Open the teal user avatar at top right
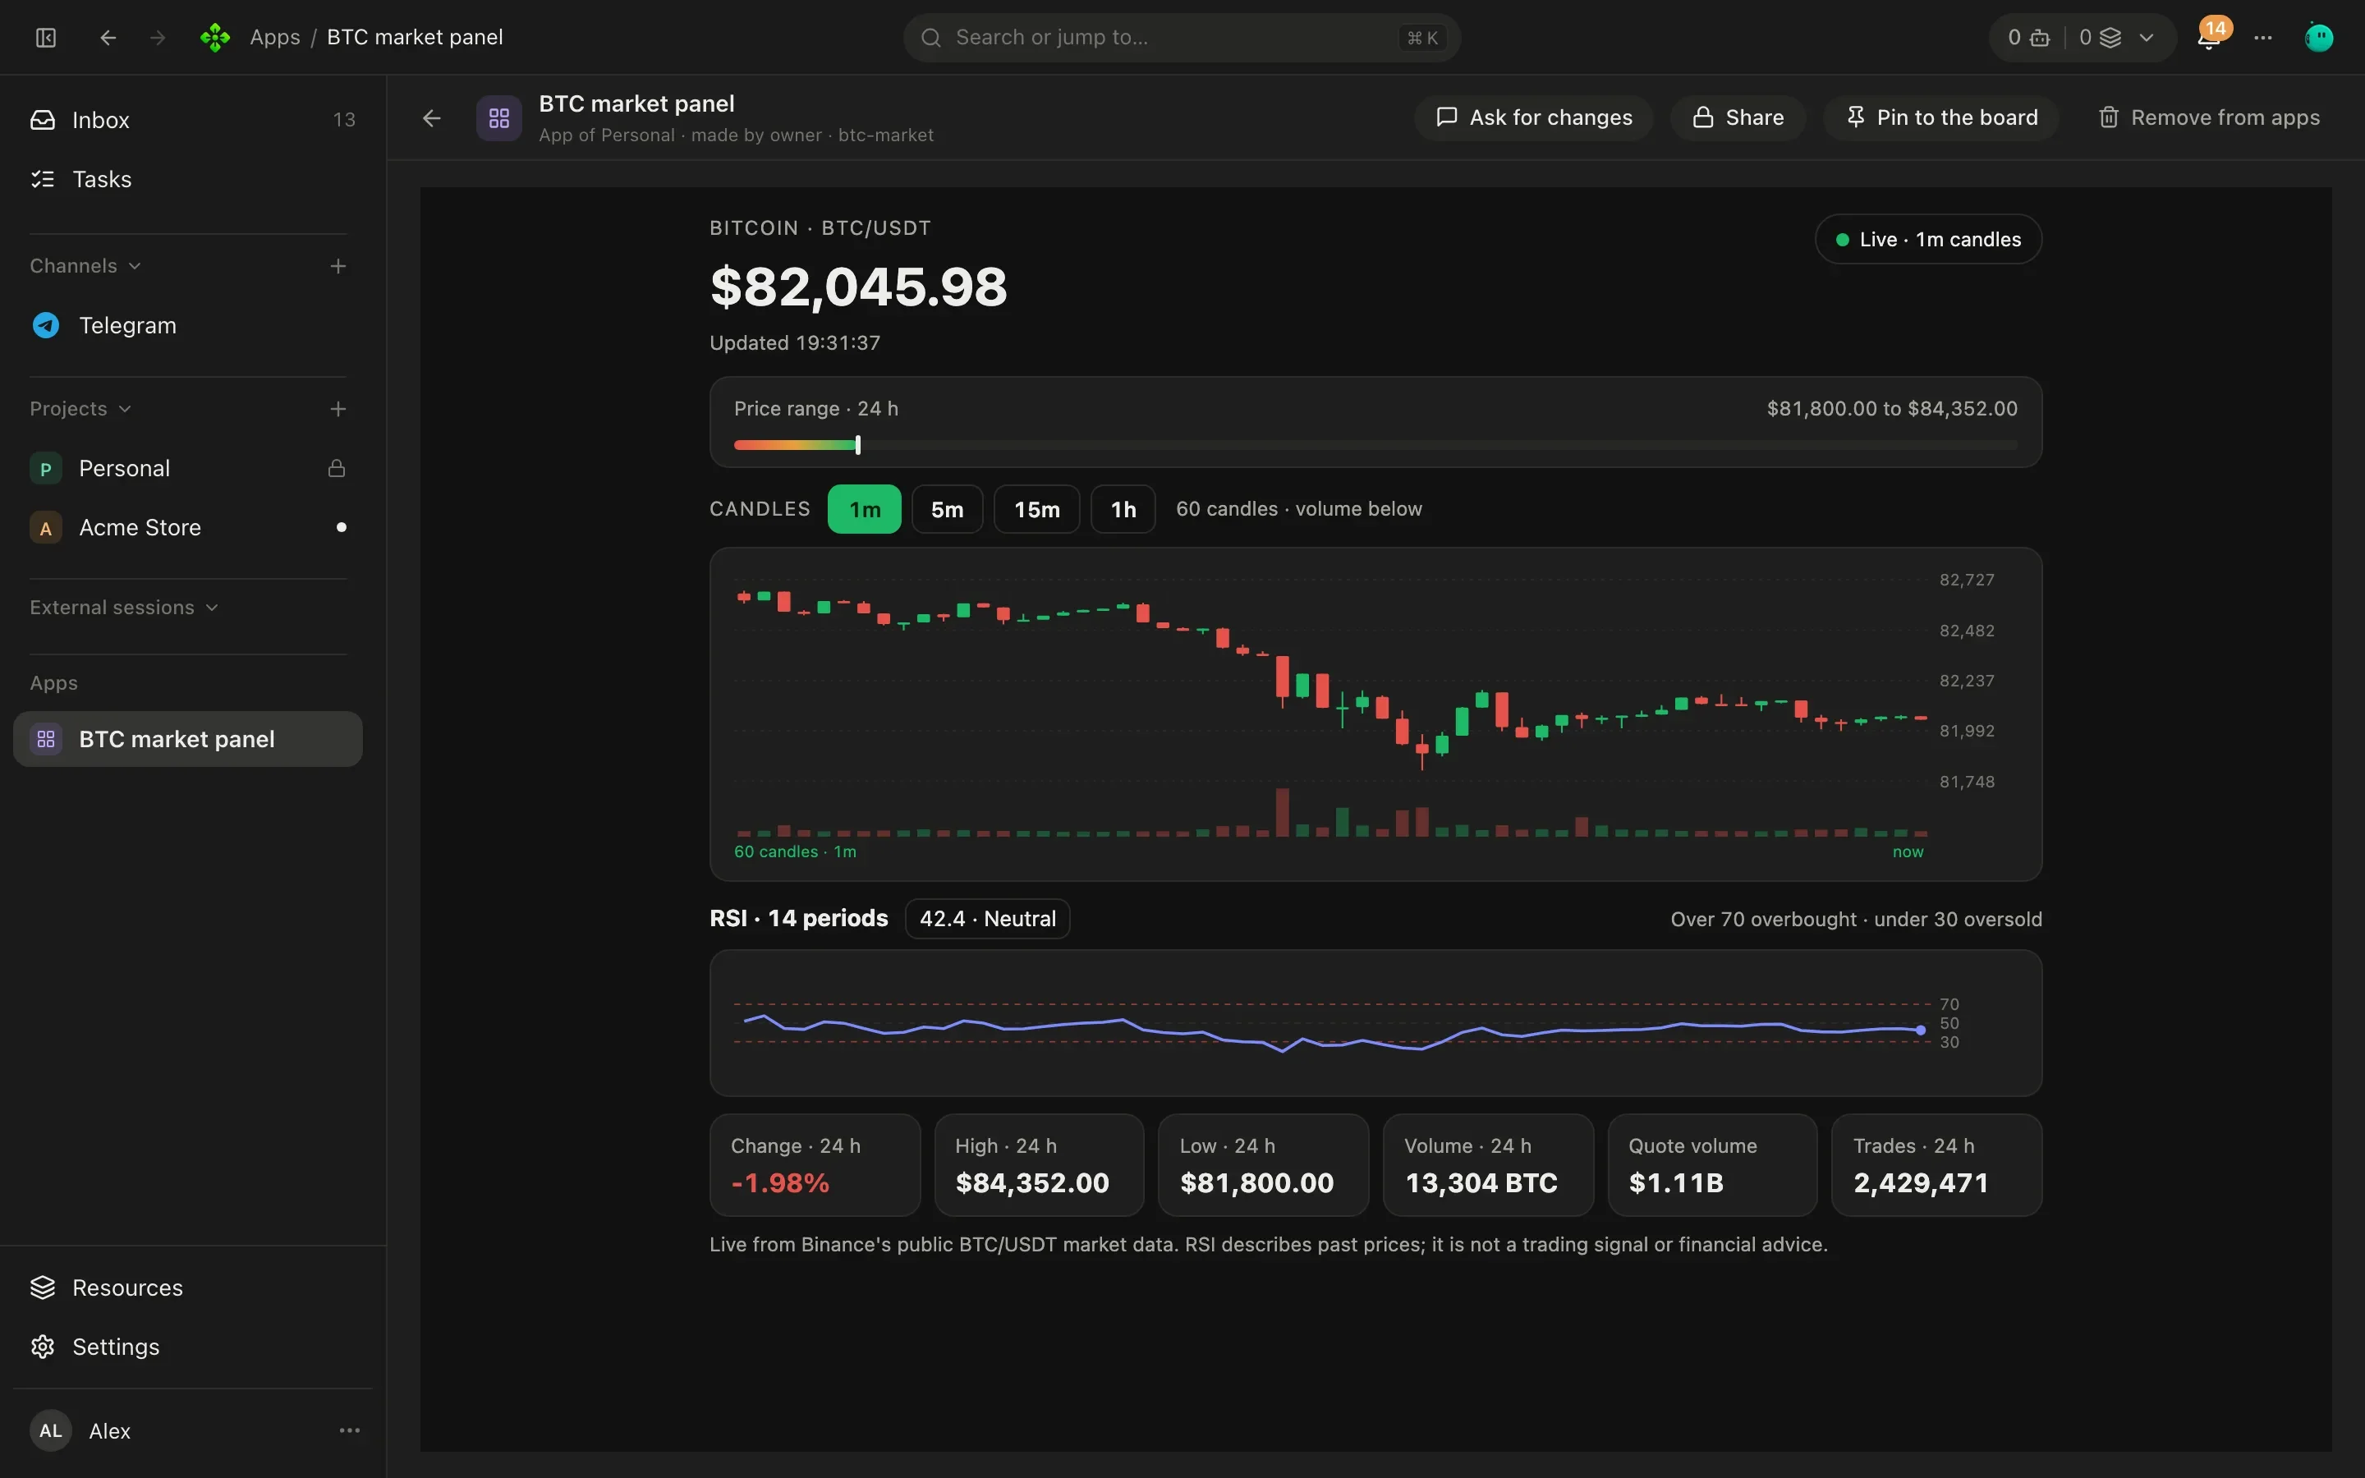The image size is (2365, 1478). 2318,37
